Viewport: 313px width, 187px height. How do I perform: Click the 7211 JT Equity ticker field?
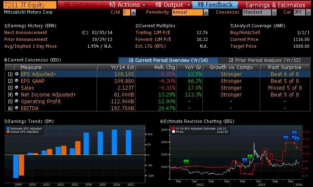[30, 5]
